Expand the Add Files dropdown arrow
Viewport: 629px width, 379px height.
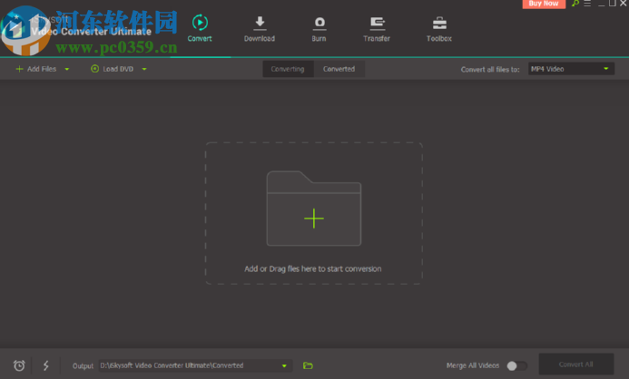click(x=67, y=69)
